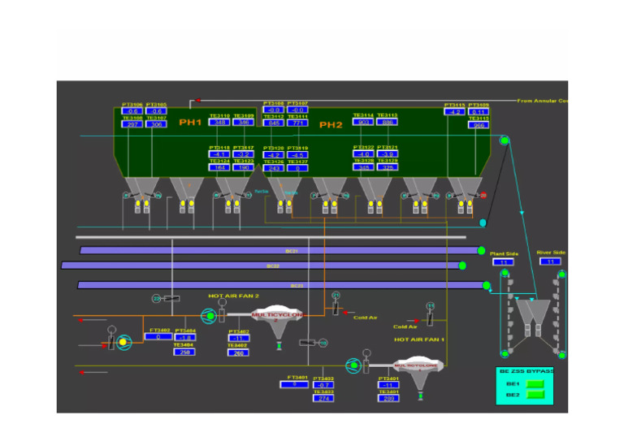624x441 pixels.
Task: Click the TE3404 temperature value 258
Action: (x=184, y=352)
